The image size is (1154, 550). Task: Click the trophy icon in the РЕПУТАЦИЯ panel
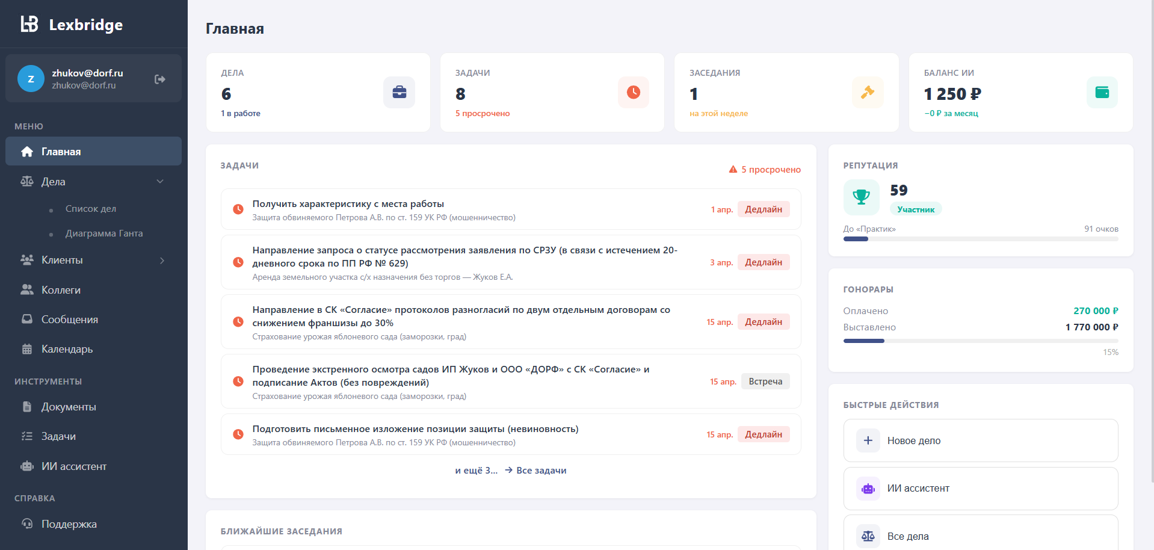click(861, 197)
